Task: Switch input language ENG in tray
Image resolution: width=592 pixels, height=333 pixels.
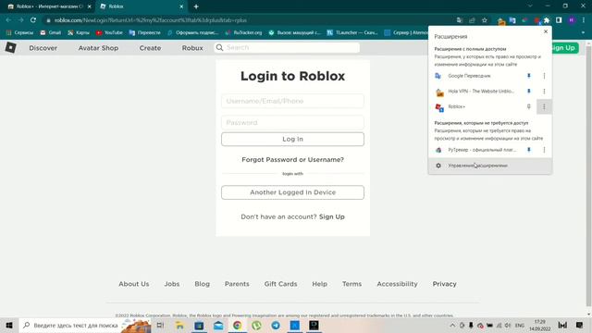Action: click(x=520, y=326)
